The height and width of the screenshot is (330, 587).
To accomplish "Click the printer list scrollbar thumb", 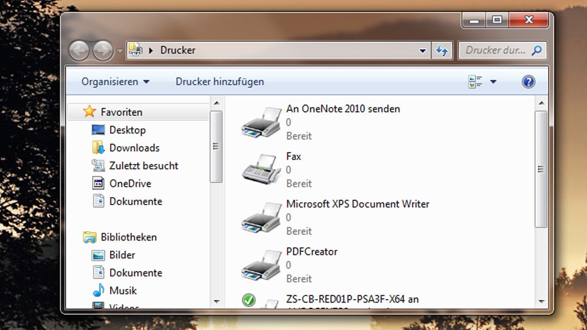I will (541, 169).
